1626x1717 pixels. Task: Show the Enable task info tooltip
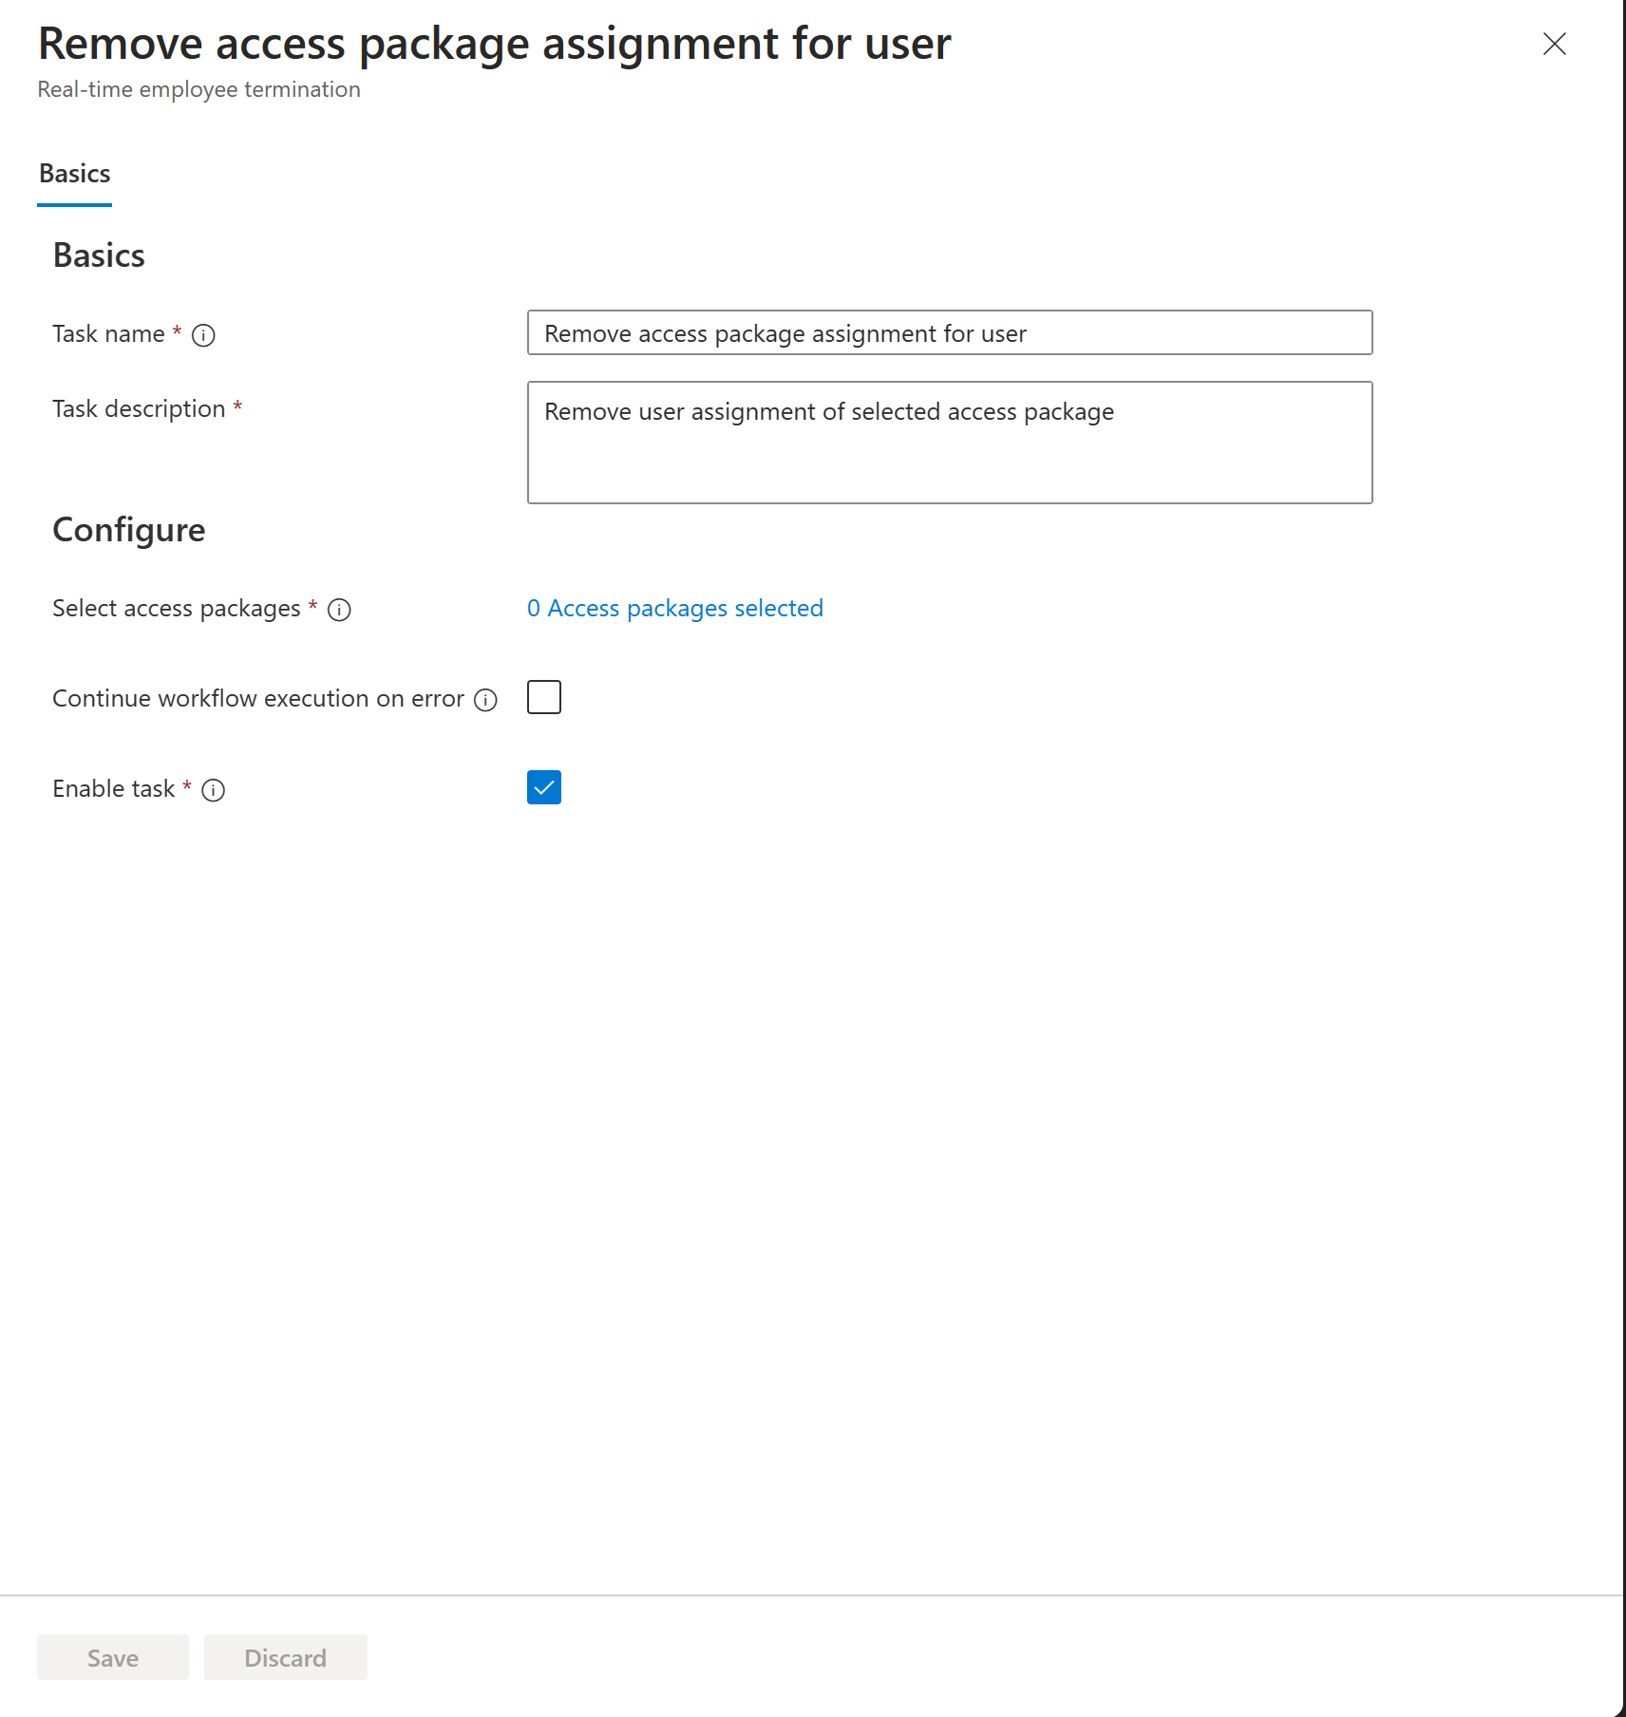click(214, 790)
